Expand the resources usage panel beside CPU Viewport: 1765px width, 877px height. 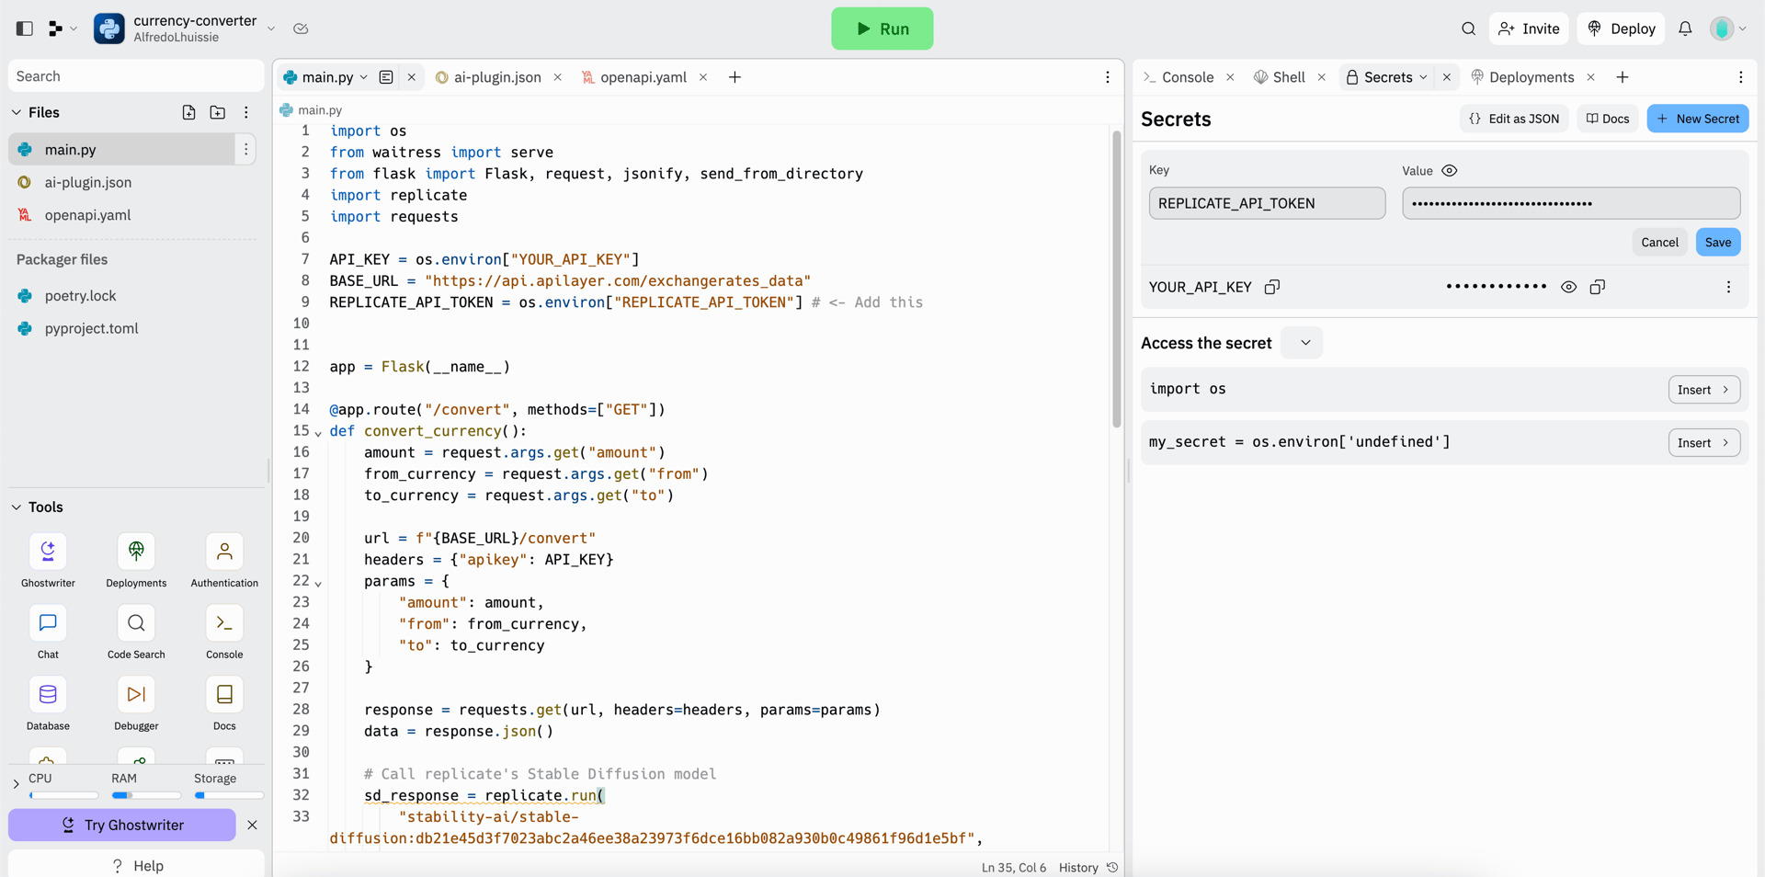pyautogui.click(x=16, y=784)
